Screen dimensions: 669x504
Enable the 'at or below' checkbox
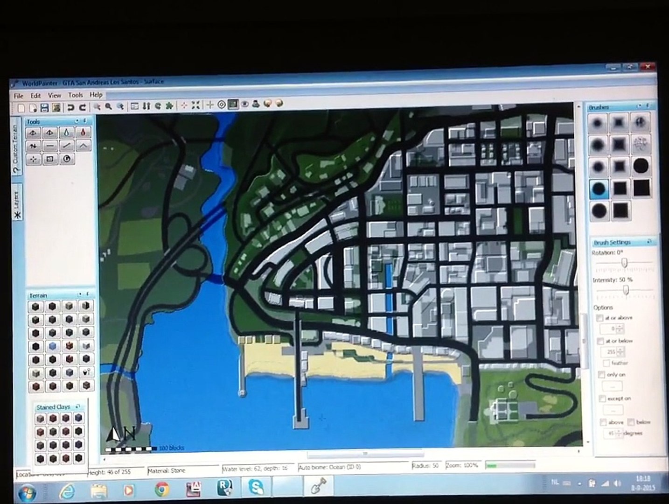click(x=600, y=342)
